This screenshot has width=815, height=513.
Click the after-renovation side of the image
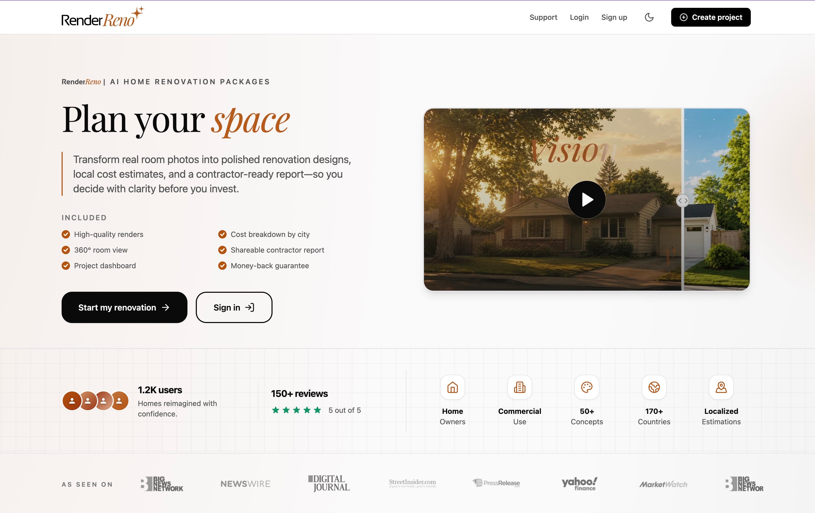point(717,200)
